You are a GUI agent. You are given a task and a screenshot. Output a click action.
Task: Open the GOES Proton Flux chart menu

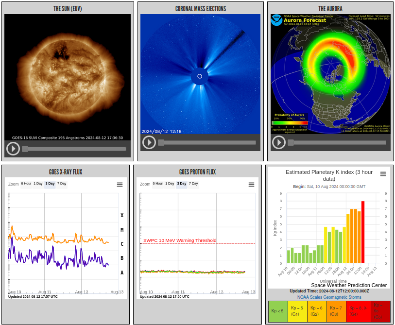pyautogui.click(x=251, y=185)
